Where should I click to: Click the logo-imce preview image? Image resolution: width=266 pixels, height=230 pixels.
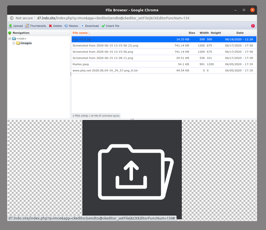[132, 169]
